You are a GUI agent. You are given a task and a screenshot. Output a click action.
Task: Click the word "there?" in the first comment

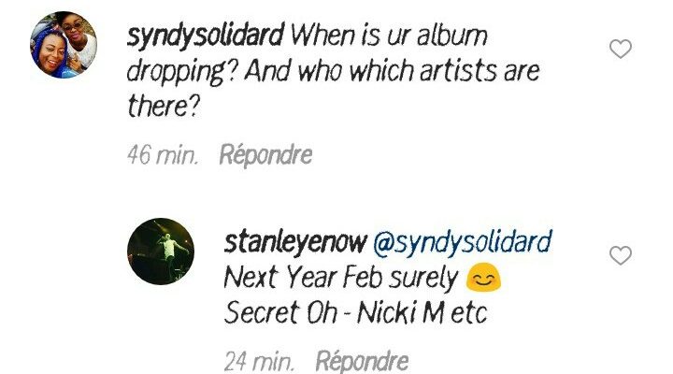pyautogui.click(x=164, y=106)
